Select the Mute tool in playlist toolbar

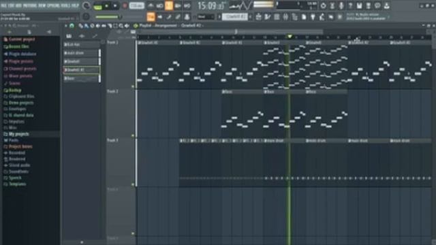98,26
